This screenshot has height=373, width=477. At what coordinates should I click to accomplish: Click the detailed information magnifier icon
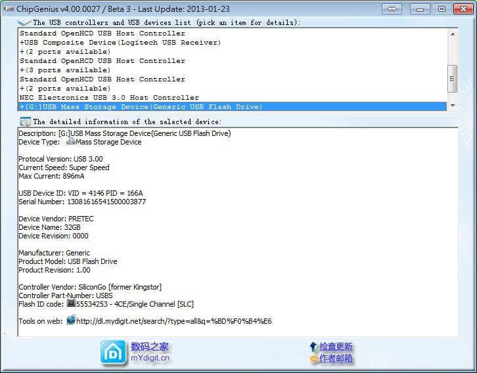point(25,121)
